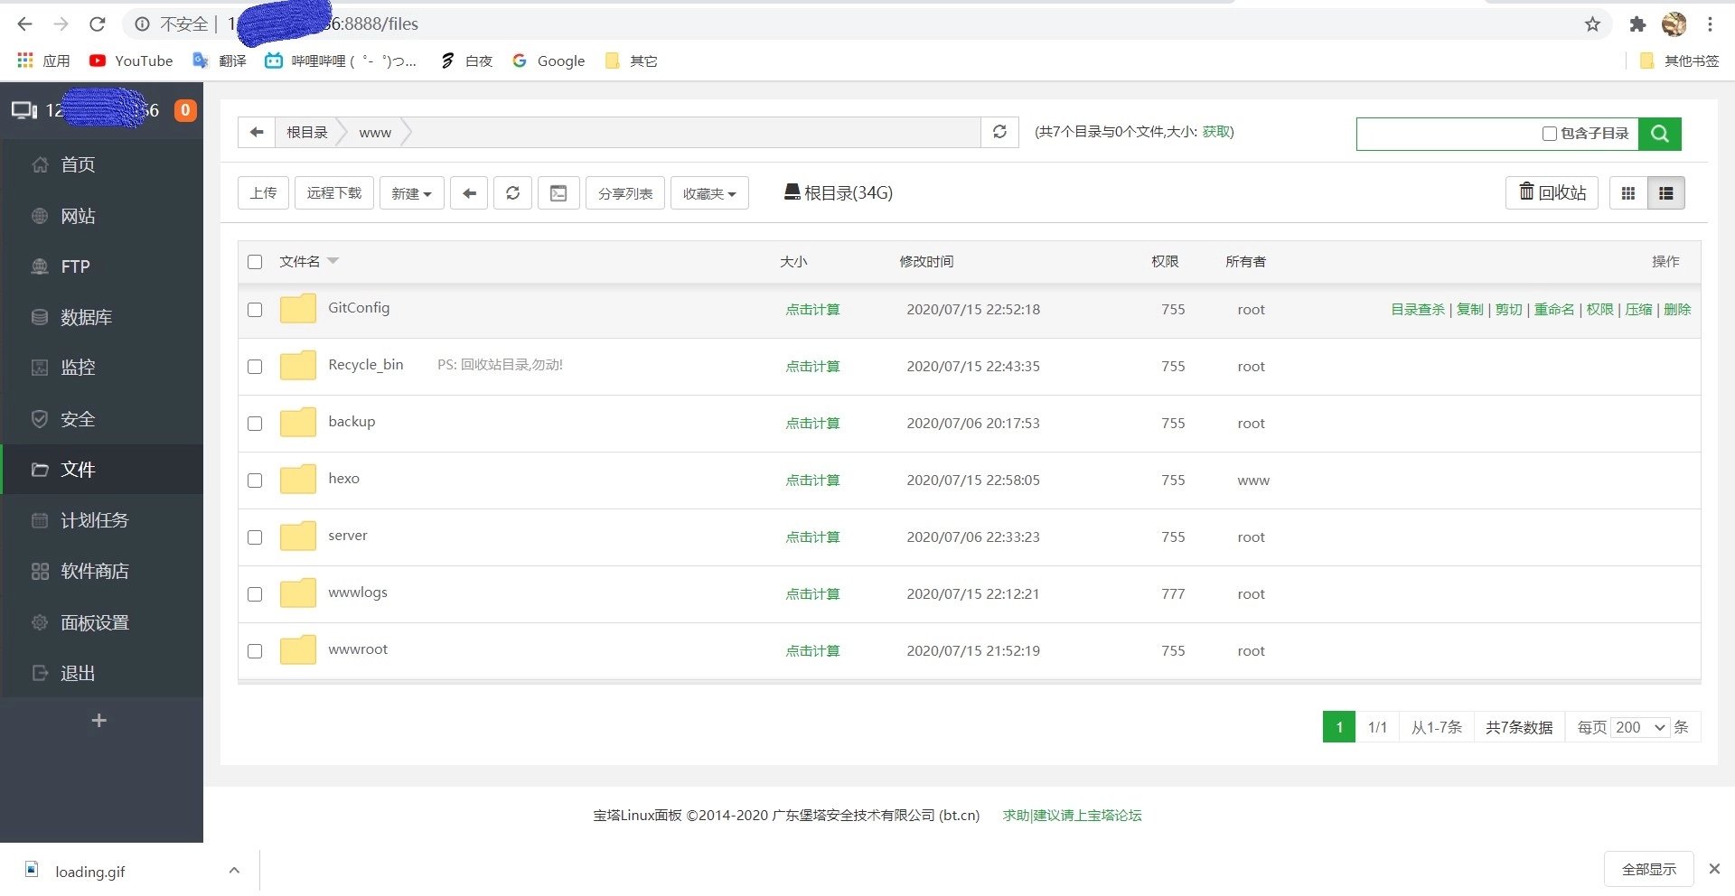Check the wwwlogs row checkbox
The height and width of the screenshot is (896, 1735).
pos(255,594)
